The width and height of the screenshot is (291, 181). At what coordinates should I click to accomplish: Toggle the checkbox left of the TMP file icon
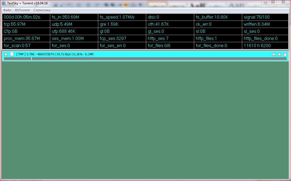pos(6,54)
